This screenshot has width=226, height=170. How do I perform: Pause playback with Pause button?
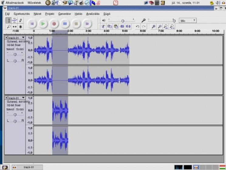[x=65, y=24]
